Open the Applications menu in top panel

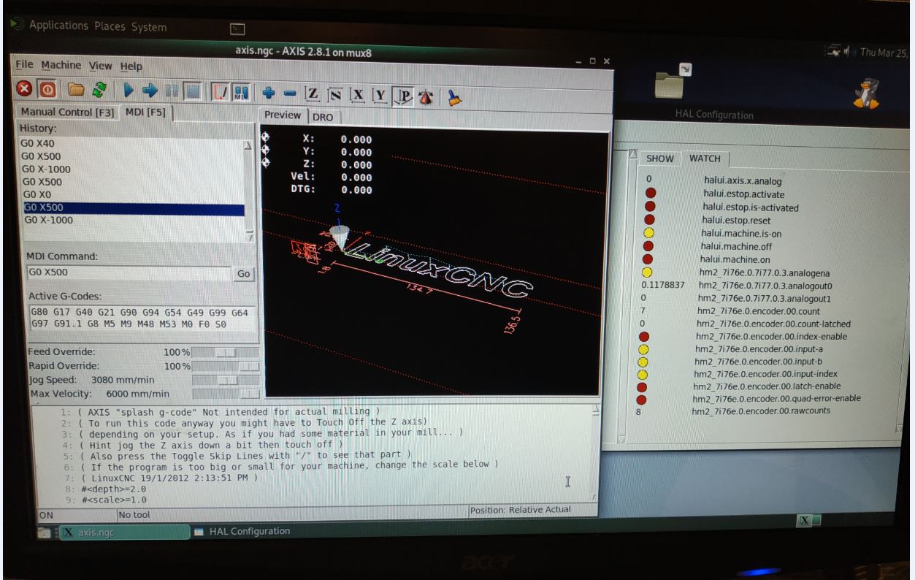(x=58, y=26)
